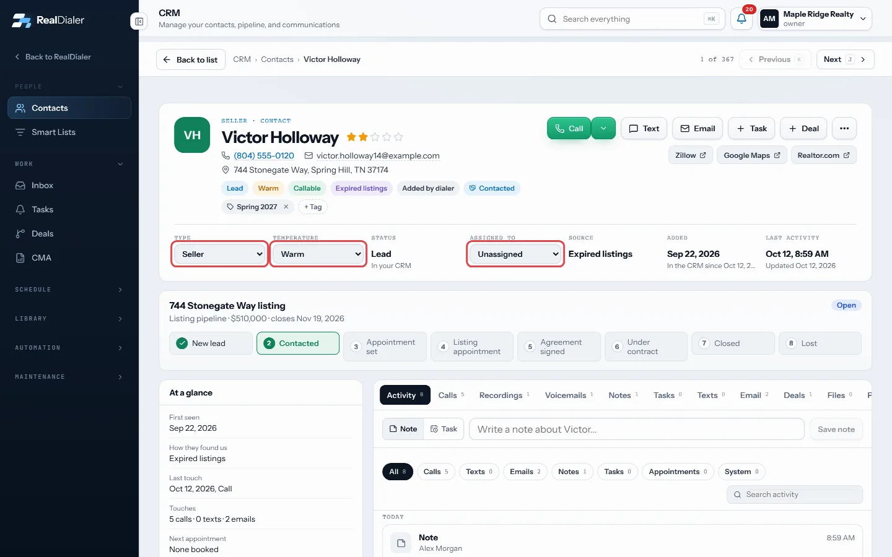The image size is (892, 557).
Task: Click the Search everything field
Action: pos(632,19)
